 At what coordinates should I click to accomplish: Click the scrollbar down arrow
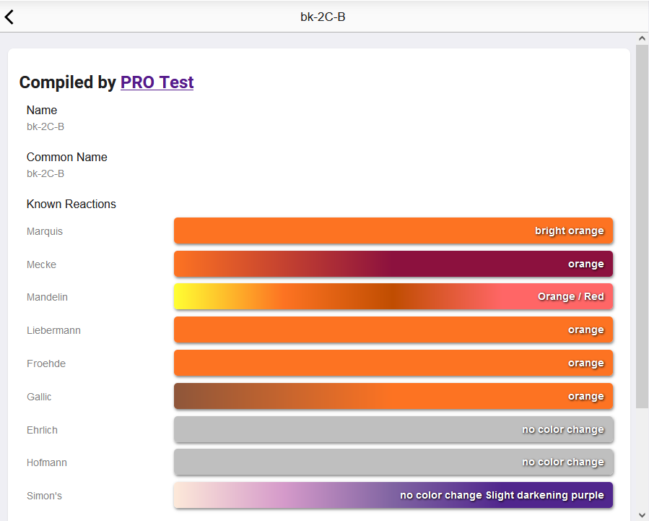642,516
